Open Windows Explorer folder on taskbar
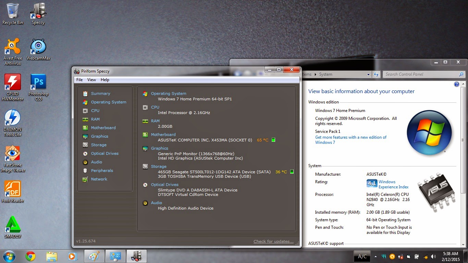Viewport: 468px width, 263px height. coord(52,256)
